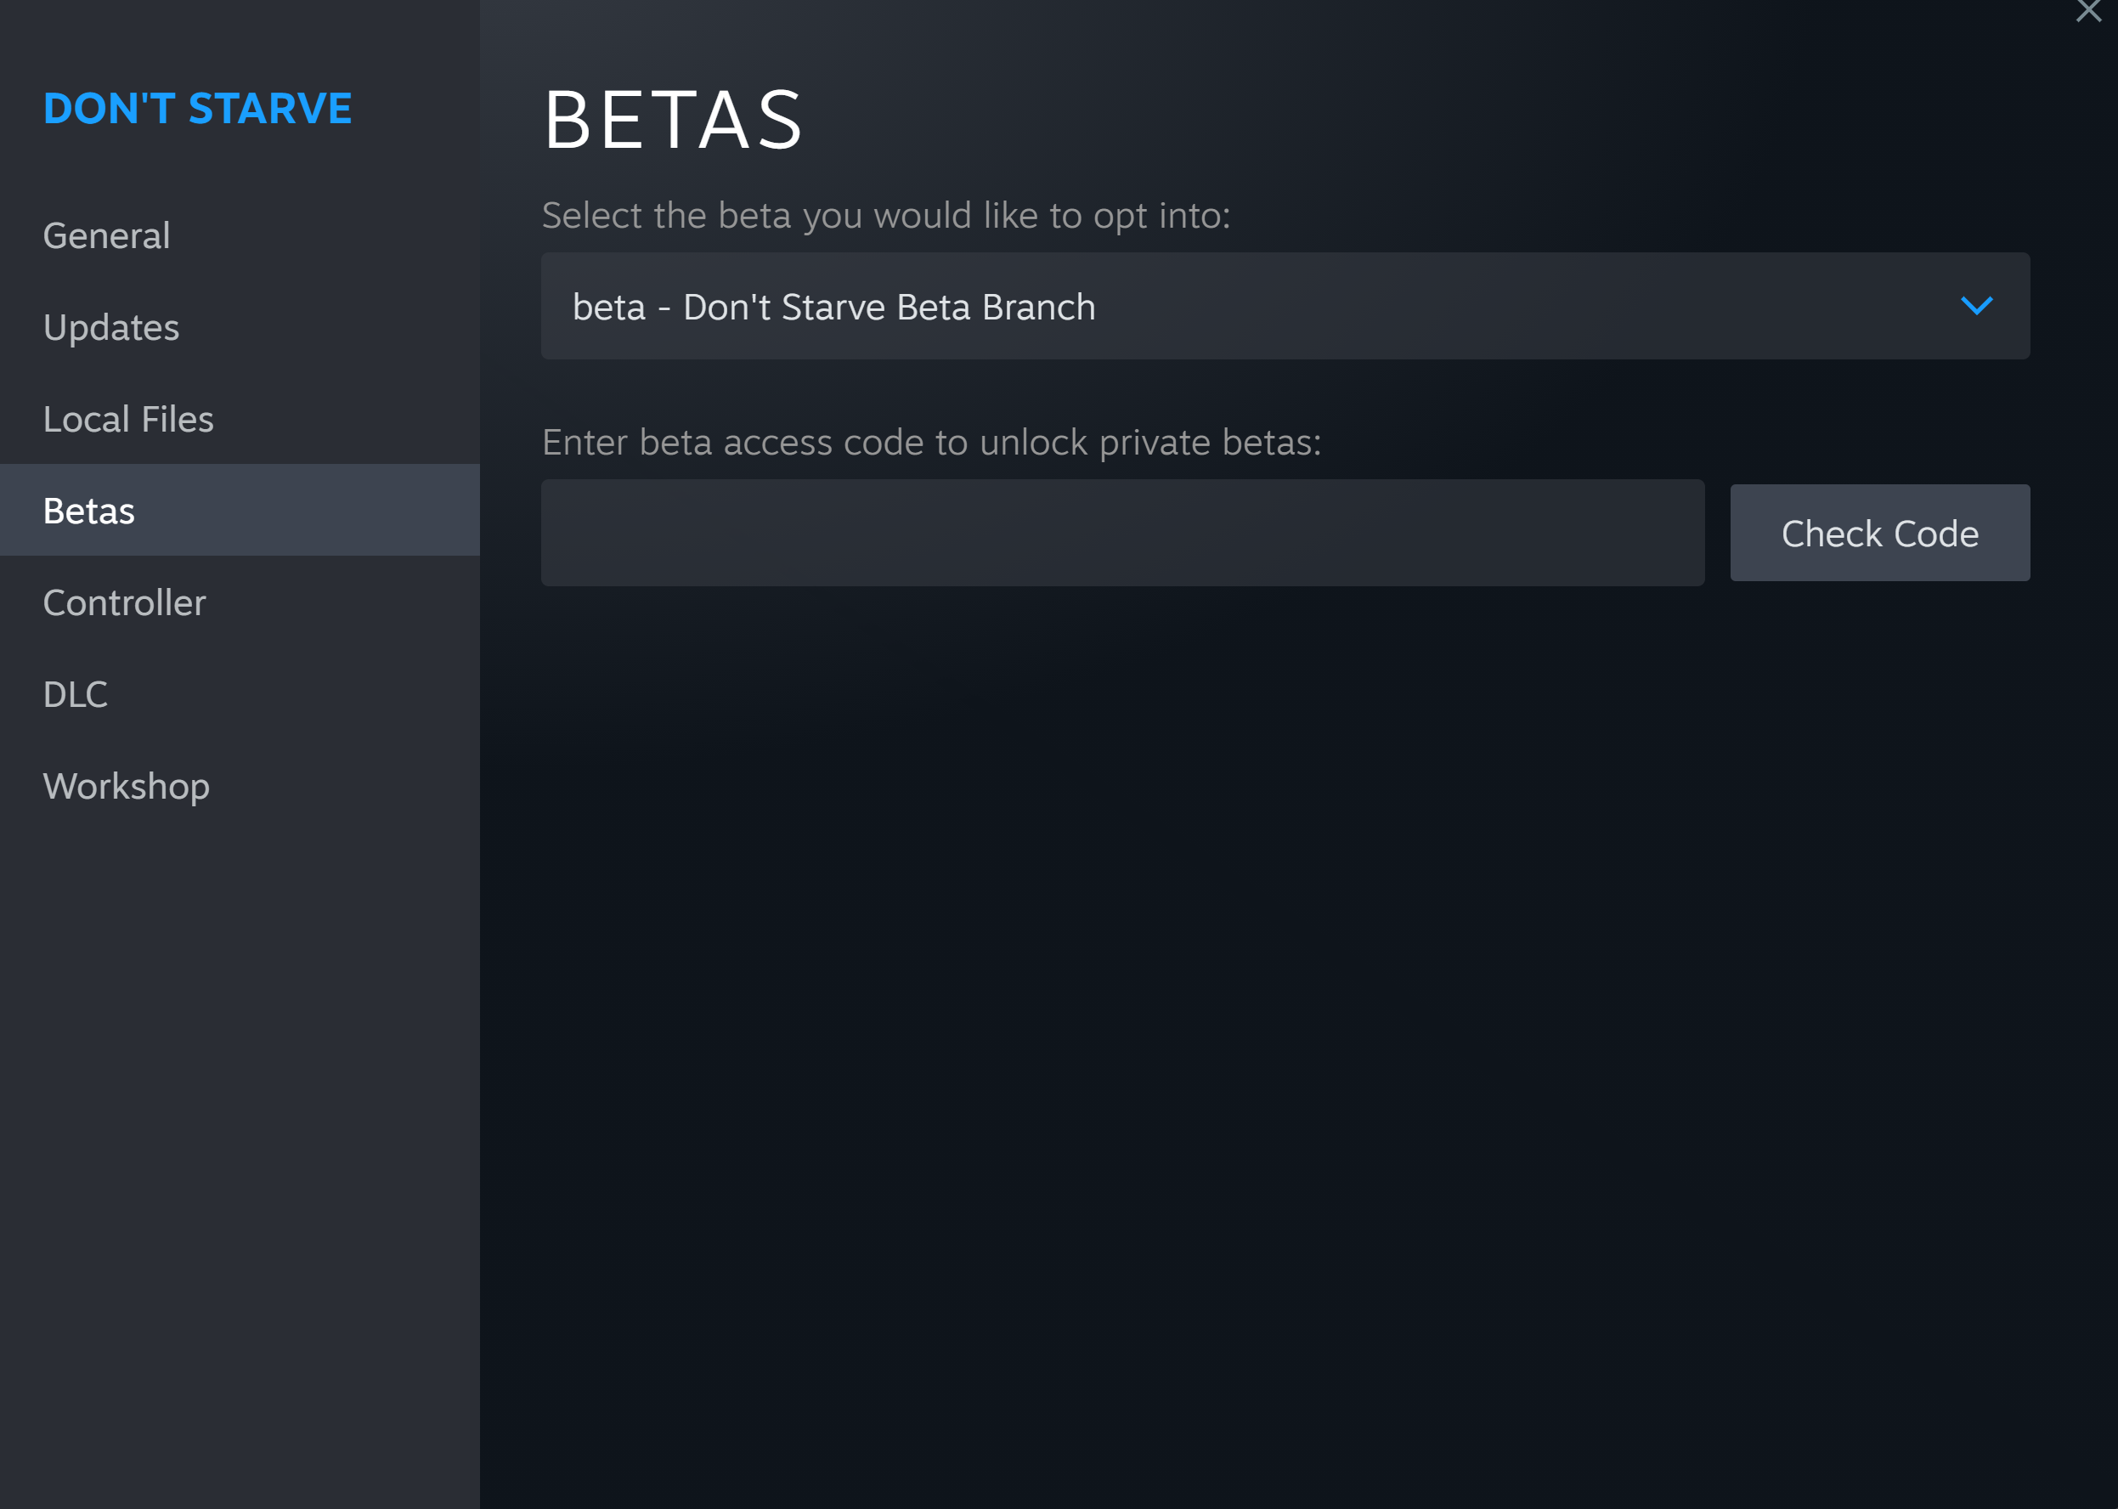This screenshot has height=1509, width=2118.
Task: Navigate to the Workshop section
Action: (x=127, y=786)
